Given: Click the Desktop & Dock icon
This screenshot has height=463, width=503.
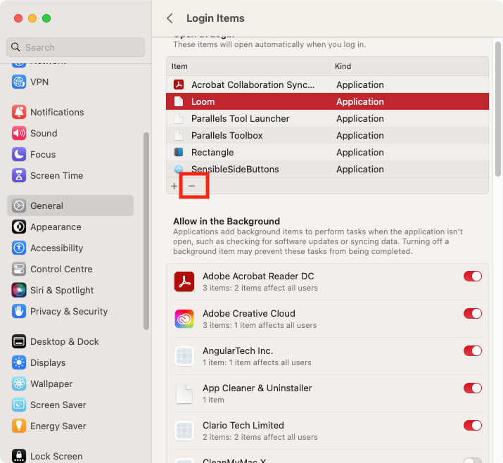Looking at the screenshot, I should click(19, 341).
